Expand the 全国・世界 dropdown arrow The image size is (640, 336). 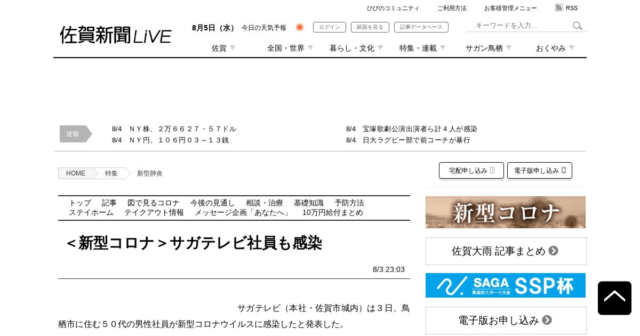[310, 48]
